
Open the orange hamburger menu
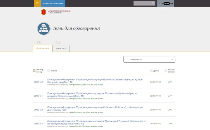[37, 3]
